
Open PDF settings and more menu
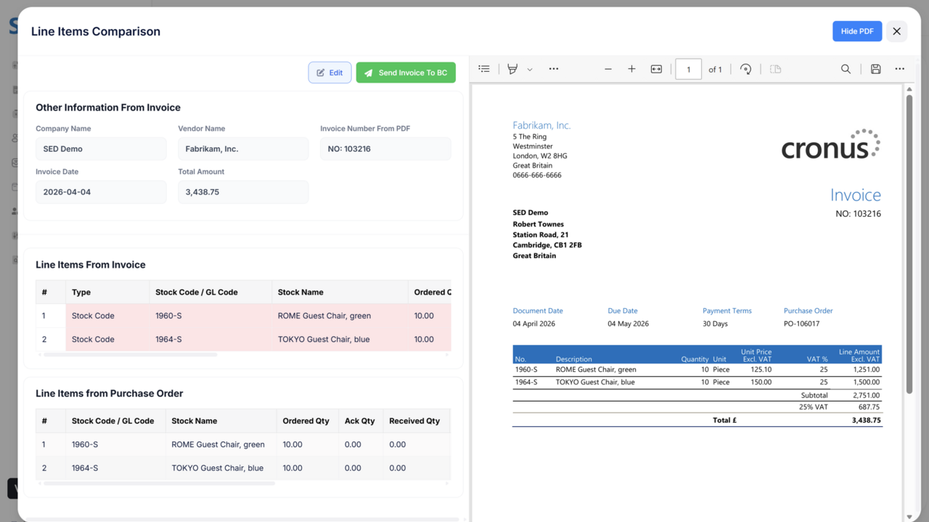(900, 69)
